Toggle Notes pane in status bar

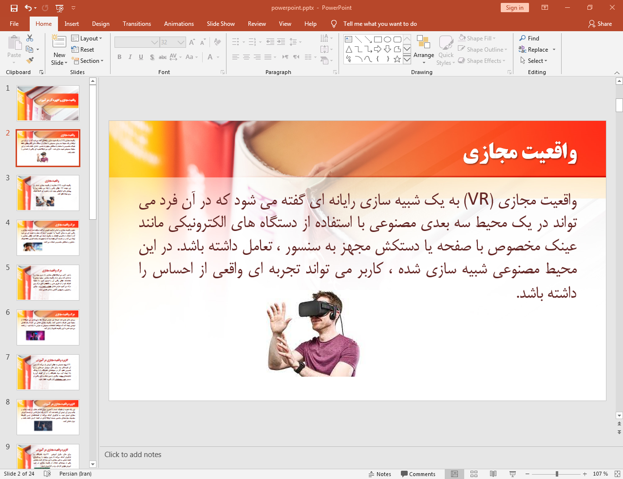pos(380,474)
